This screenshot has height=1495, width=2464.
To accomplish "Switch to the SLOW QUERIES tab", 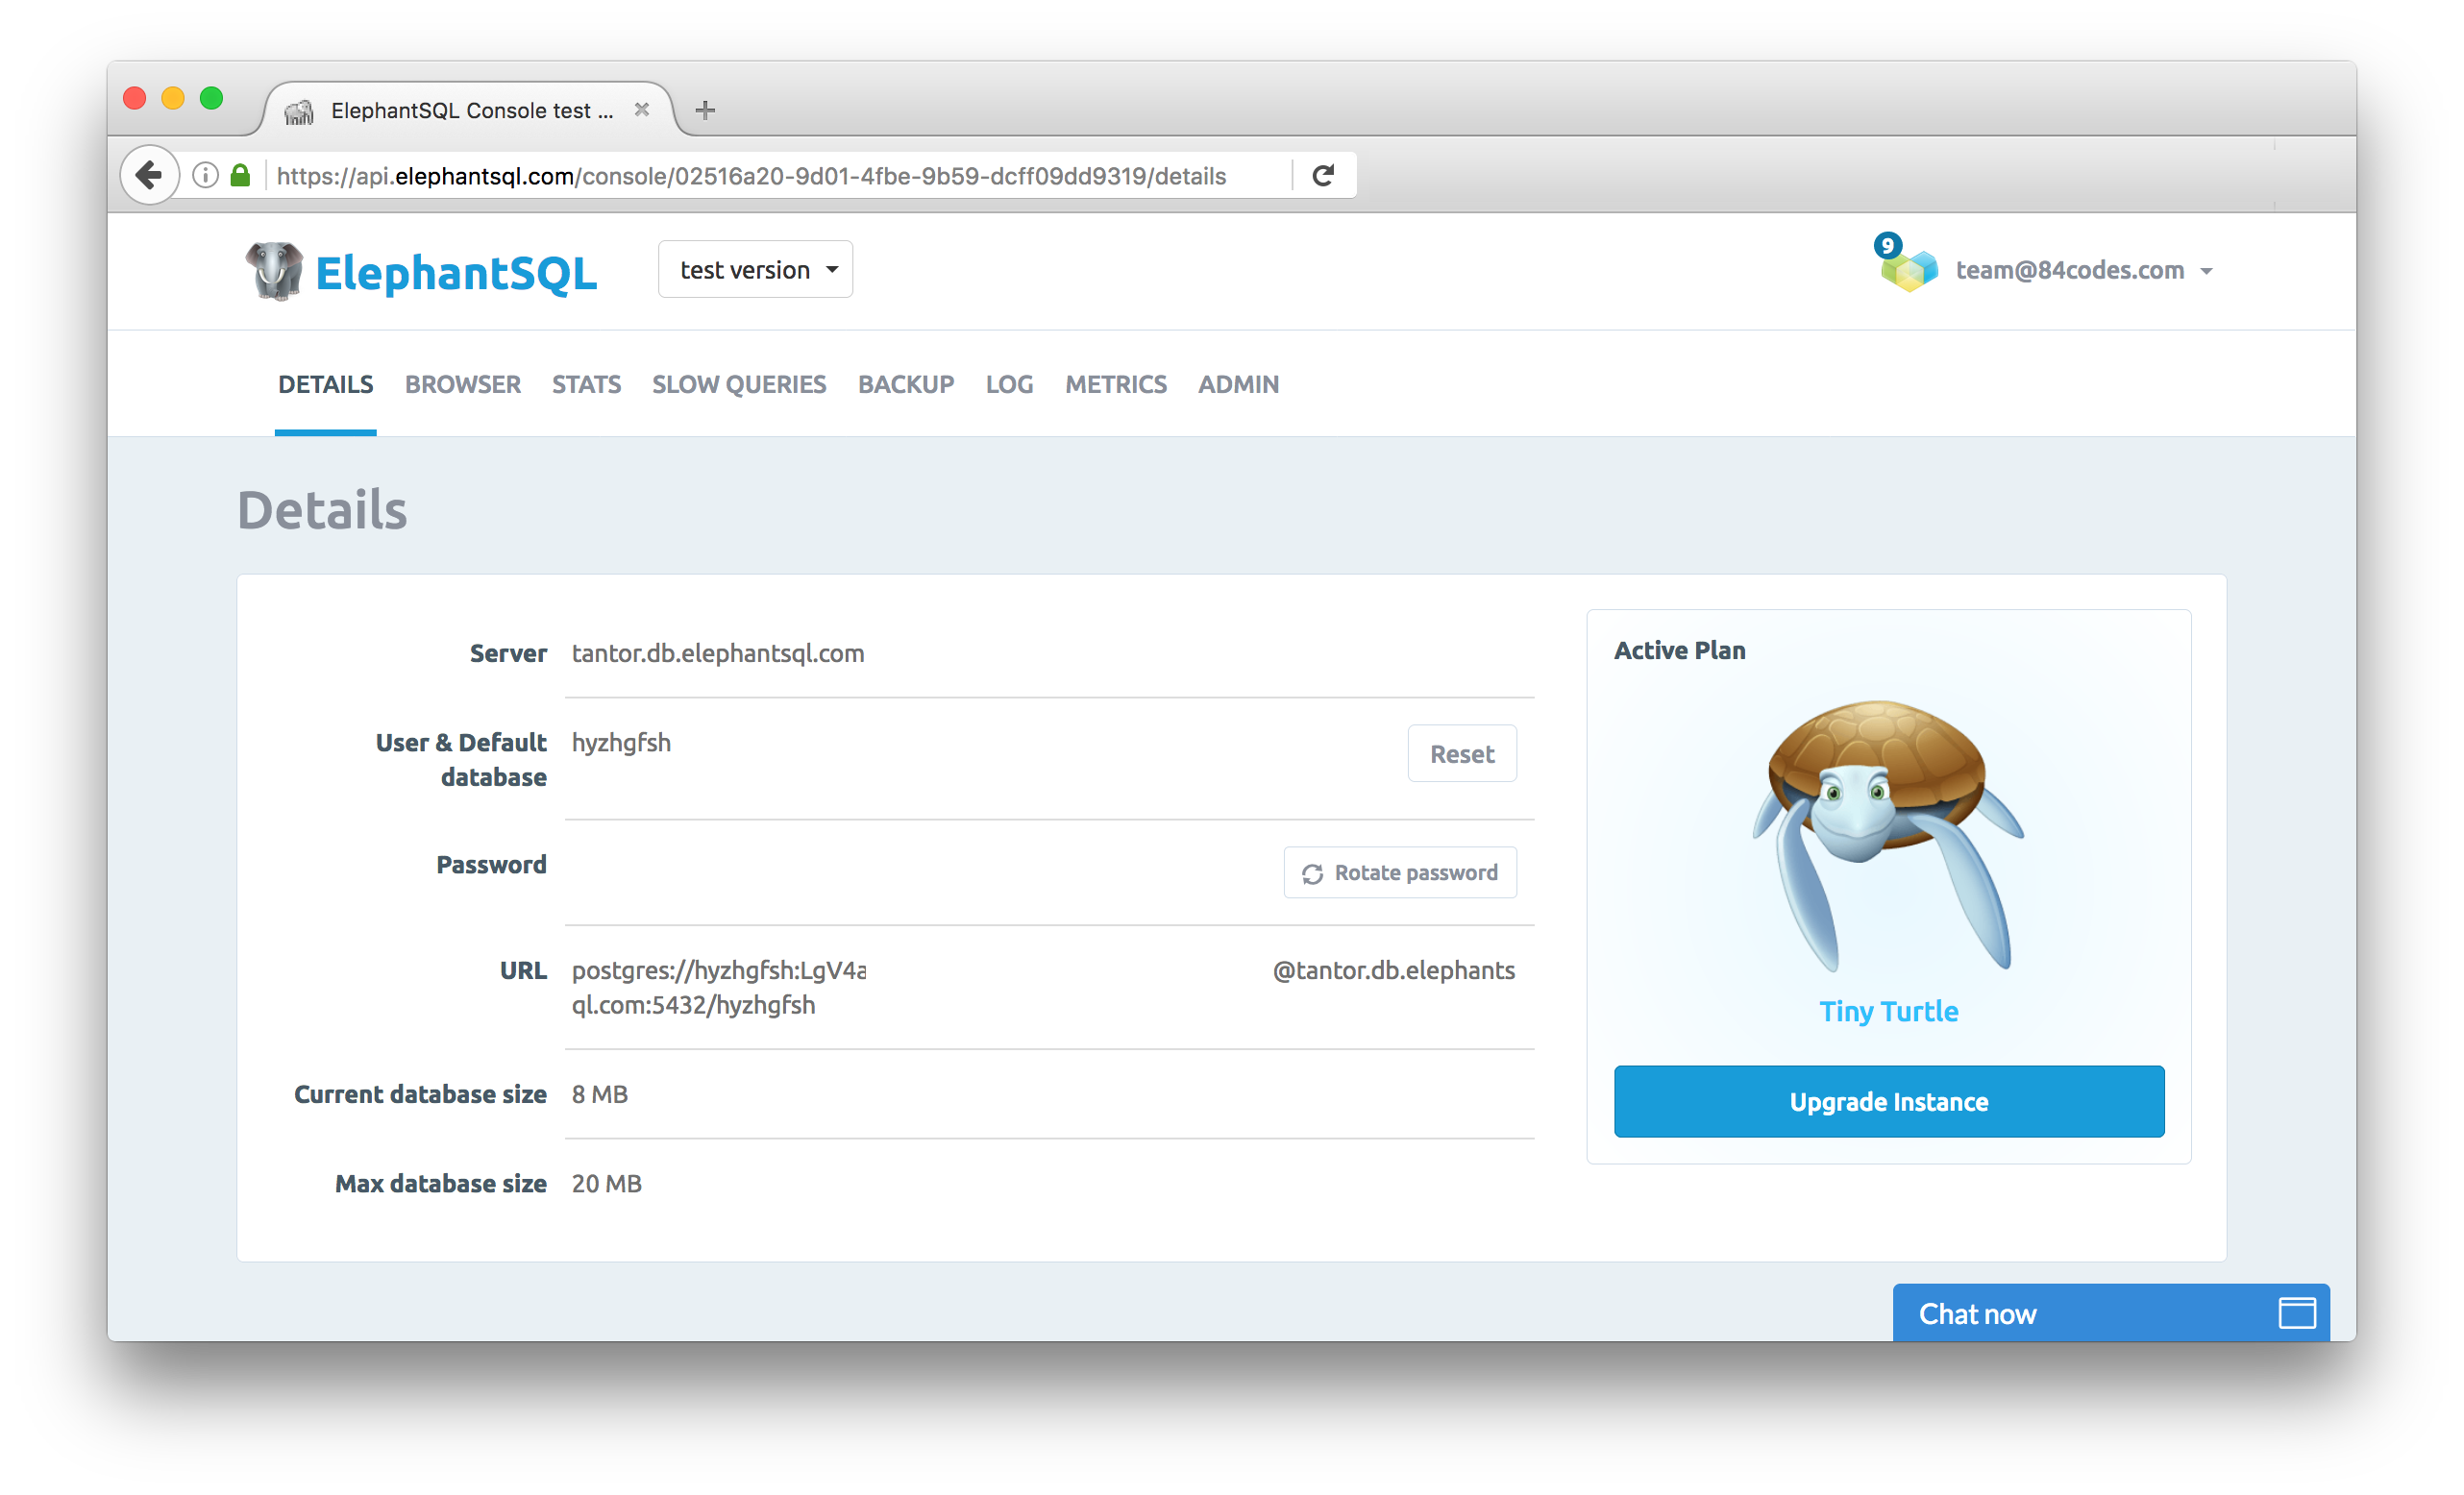I will coord(739,384).
